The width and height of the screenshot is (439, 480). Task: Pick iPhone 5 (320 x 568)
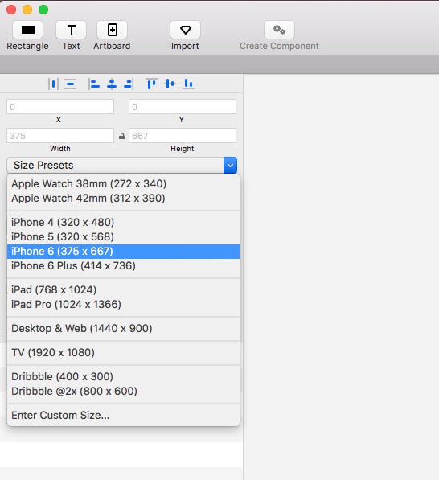(x=123, y=236)
